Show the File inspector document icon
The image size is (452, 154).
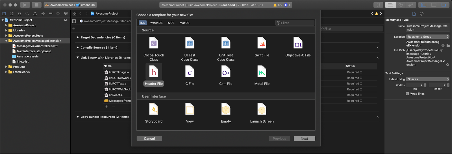tap(414, 14)
